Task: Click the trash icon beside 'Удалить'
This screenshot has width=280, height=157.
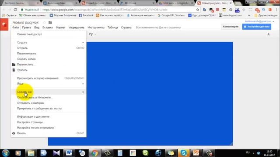Action: pyautogui.click(x=14, y=70)
